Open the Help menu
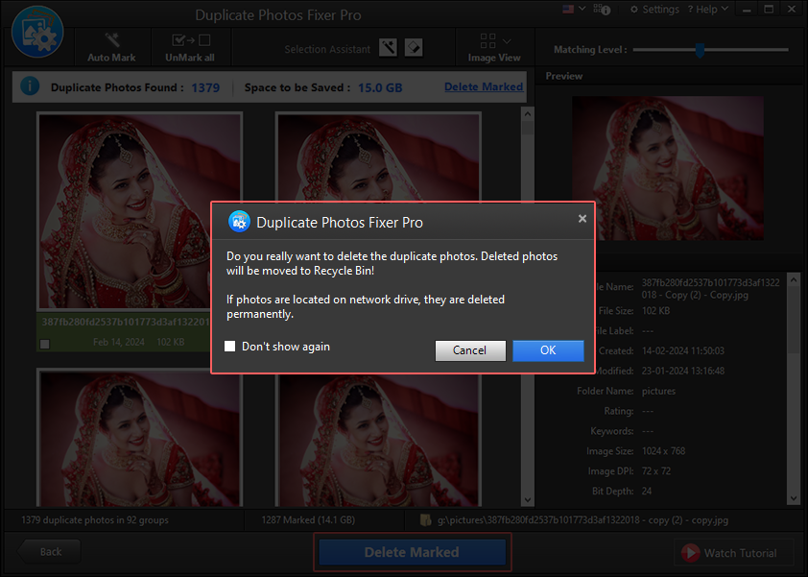This screenshot has height=577, width=808. (x=707, y=10)
